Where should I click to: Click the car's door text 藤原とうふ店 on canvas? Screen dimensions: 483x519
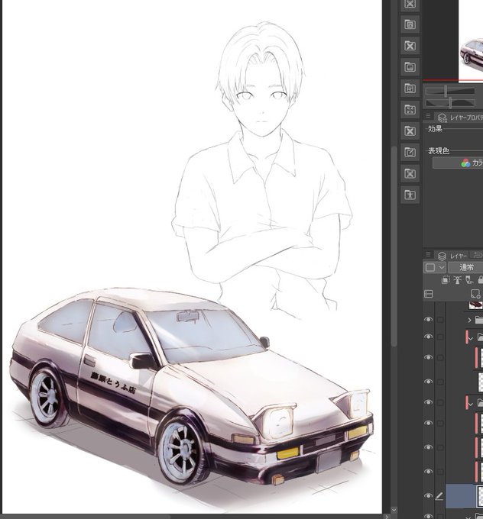[113, 382]
